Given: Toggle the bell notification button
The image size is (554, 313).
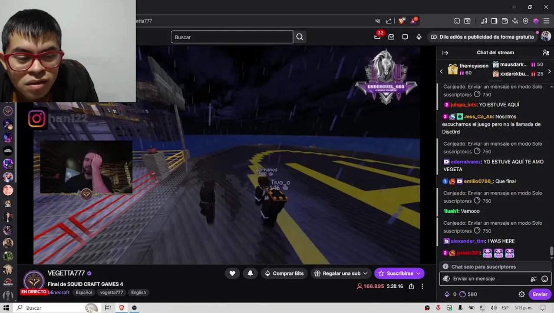Looking at the screenshot, I should (250, 273).
